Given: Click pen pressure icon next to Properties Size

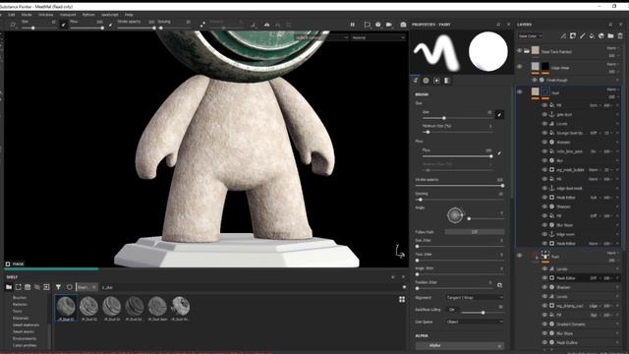Looking at the screenshot, I should 499,115.
